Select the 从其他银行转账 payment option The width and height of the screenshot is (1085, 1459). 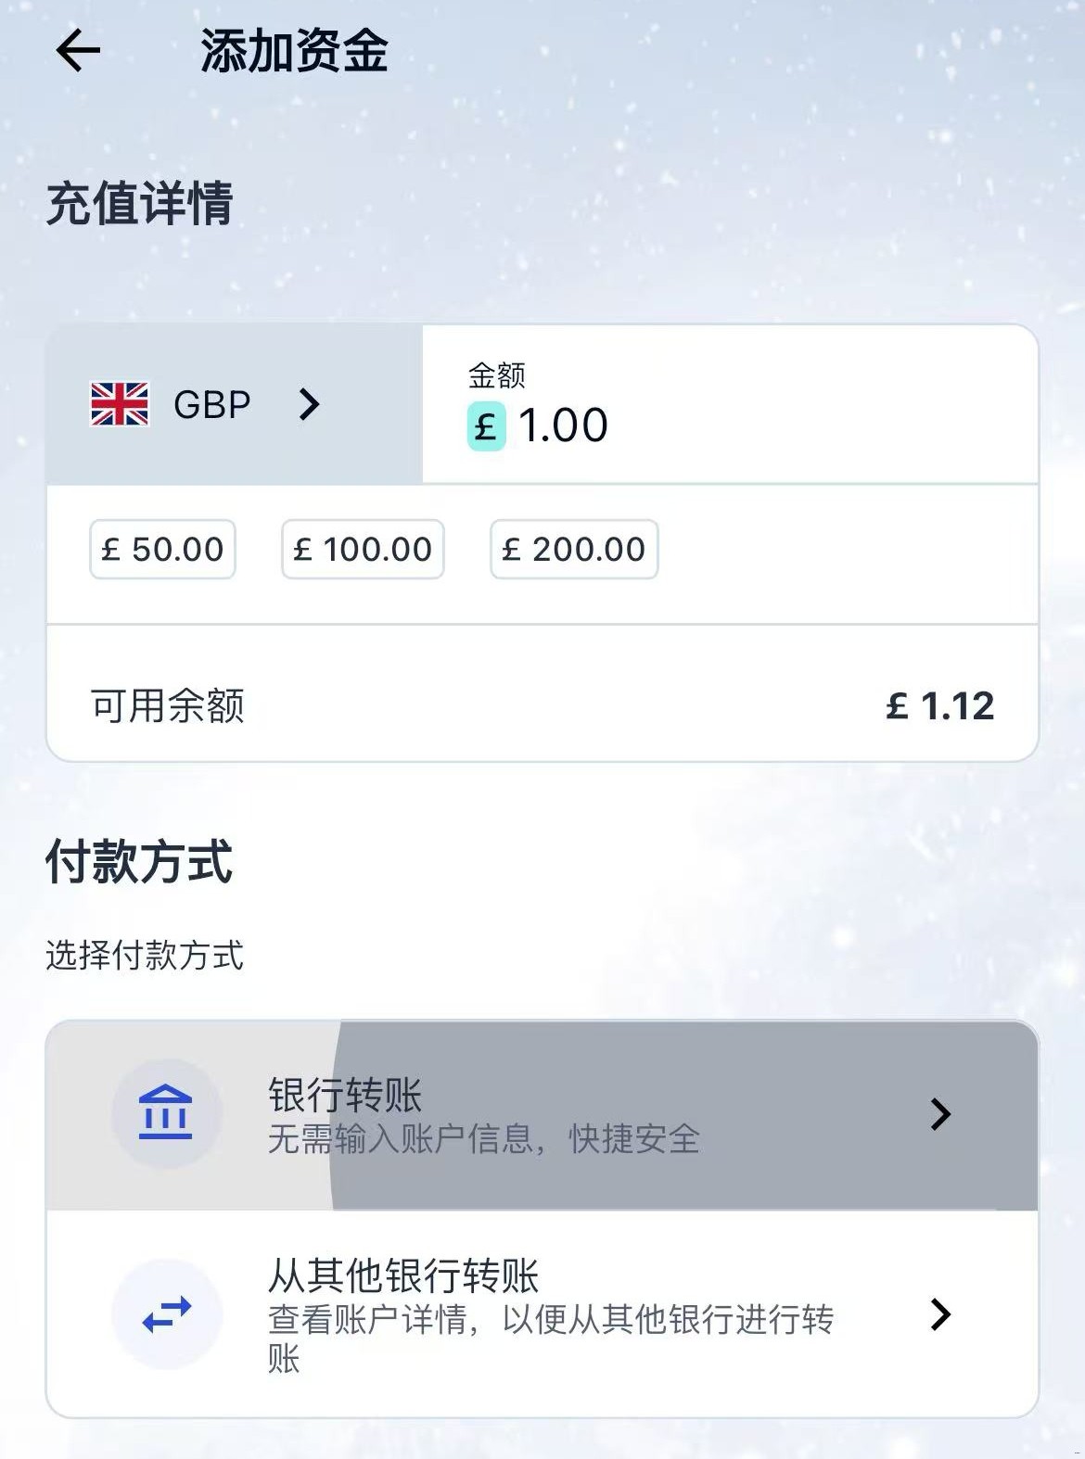coord(542,1316)
